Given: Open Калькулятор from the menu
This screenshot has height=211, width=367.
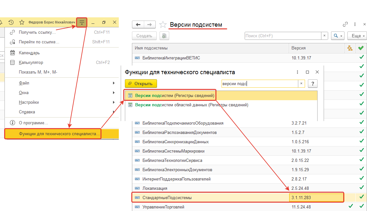Looking at the screenshot, I should pos(62,63).
